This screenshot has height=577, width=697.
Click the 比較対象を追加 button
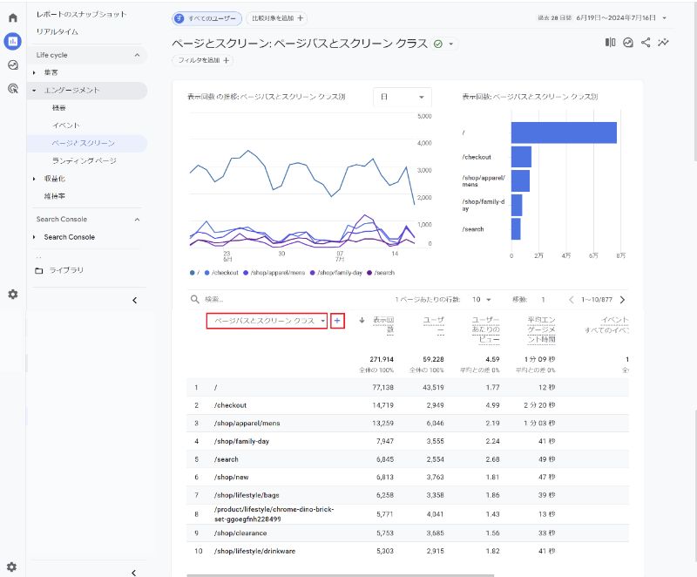(x=277, y=17)
